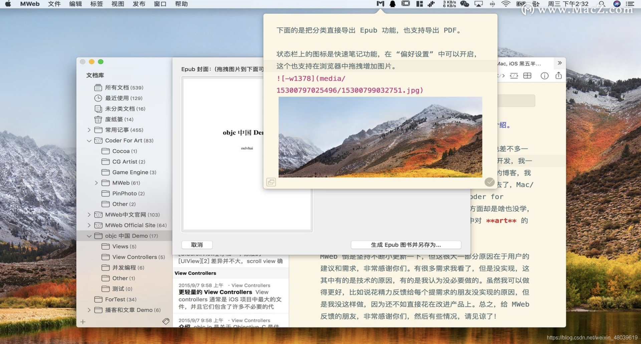Open Spotlight search in the menu bar
This screenshot has width=641, height=344.
point(602,4)
